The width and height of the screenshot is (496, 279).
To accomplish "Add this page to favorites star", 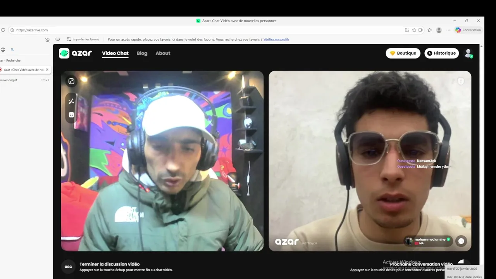I will (414, 30).
